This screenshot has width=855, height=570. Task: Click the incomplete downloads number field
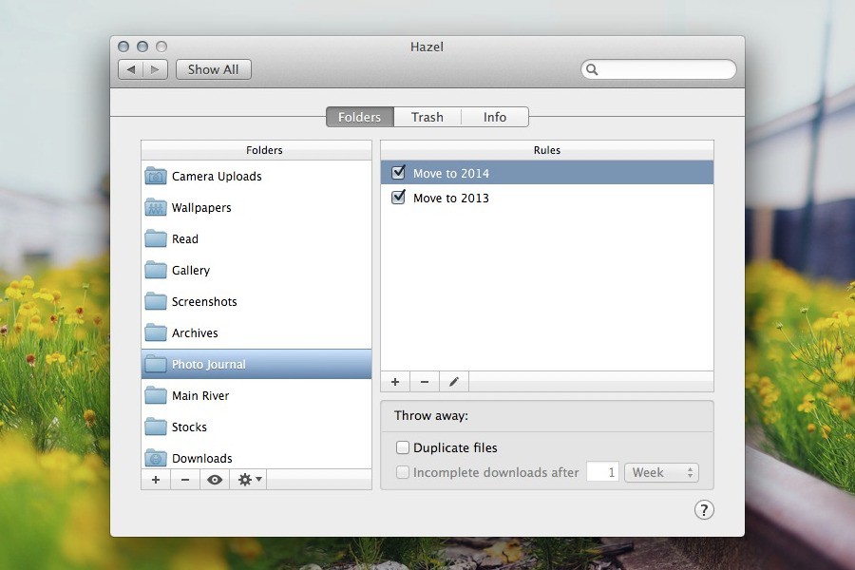[x=602, y=472]
